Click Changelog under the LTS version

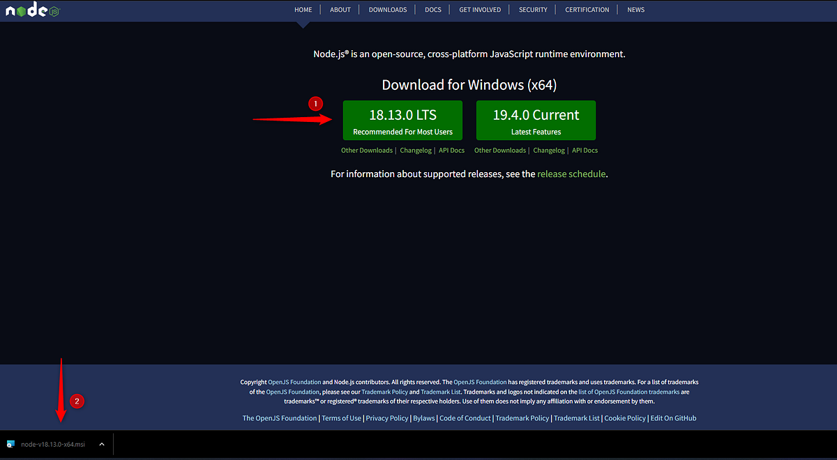[x=416, y=150]
